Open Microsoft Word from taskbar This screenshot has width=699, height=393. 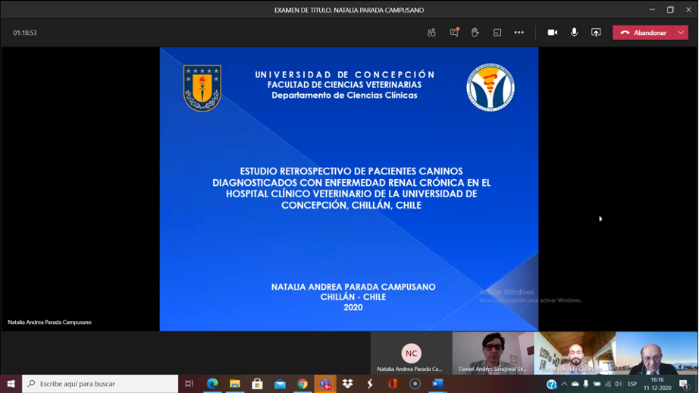437,384
